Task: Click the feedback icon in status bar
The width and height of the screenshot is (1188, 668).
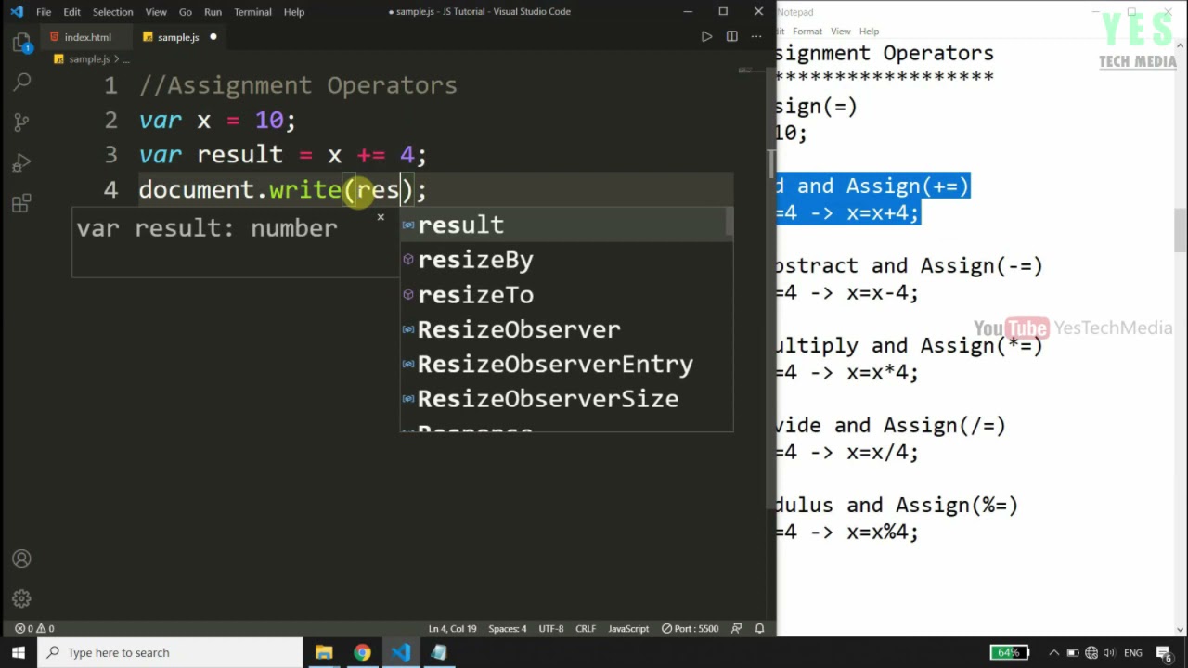Action: tap(737, 628)
